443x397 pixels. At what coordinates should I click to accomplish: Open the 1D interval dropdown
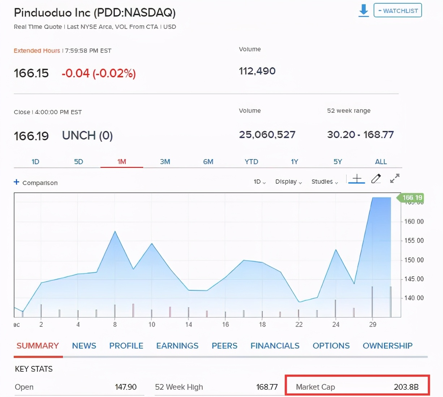(x=259, y=182)
